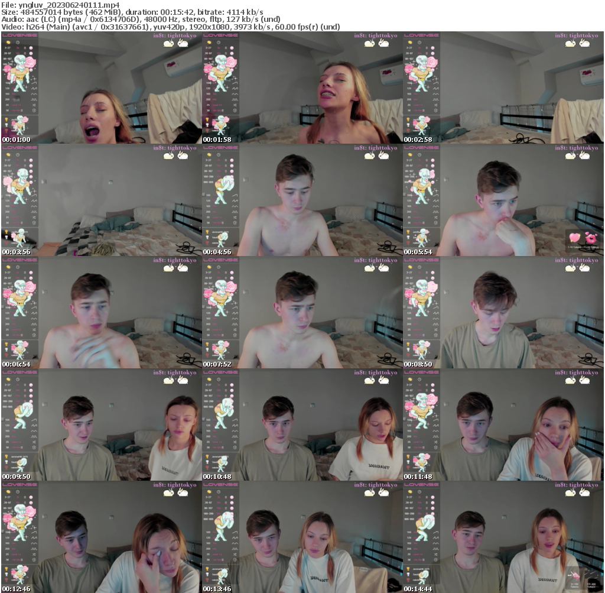The image size is (605, 593).
Task: Select the shuffle vibration pattern icon
Action: (34, 105)
